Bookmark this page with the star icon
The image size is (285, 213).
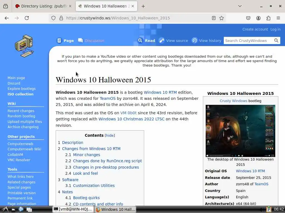pos(221,18)
